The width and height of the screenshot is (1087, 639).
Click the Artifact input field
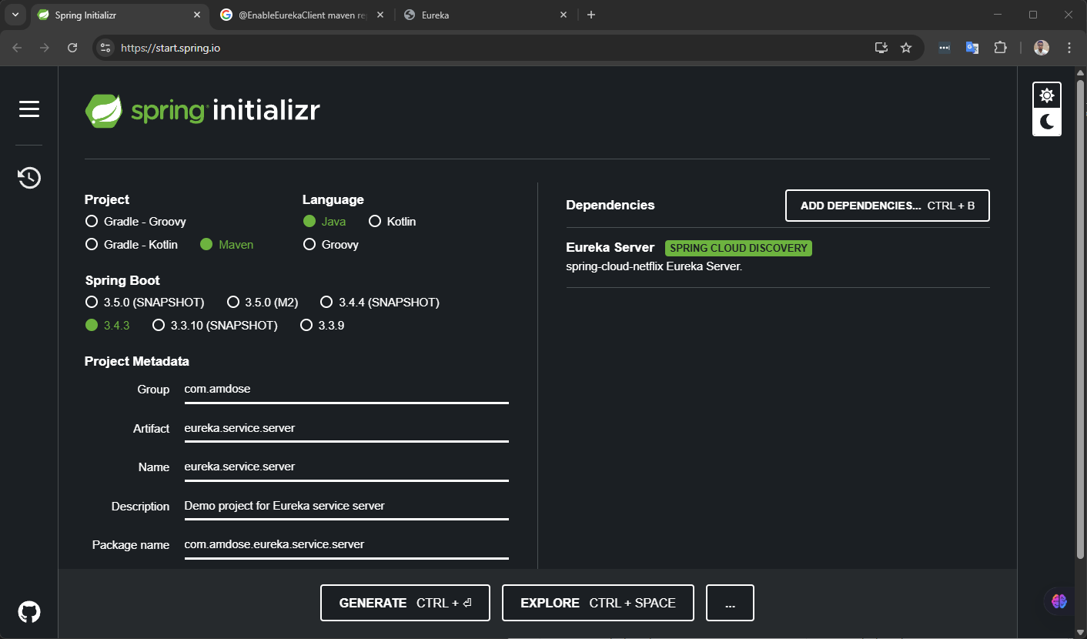pyautogui.click(x=346, y=428)
